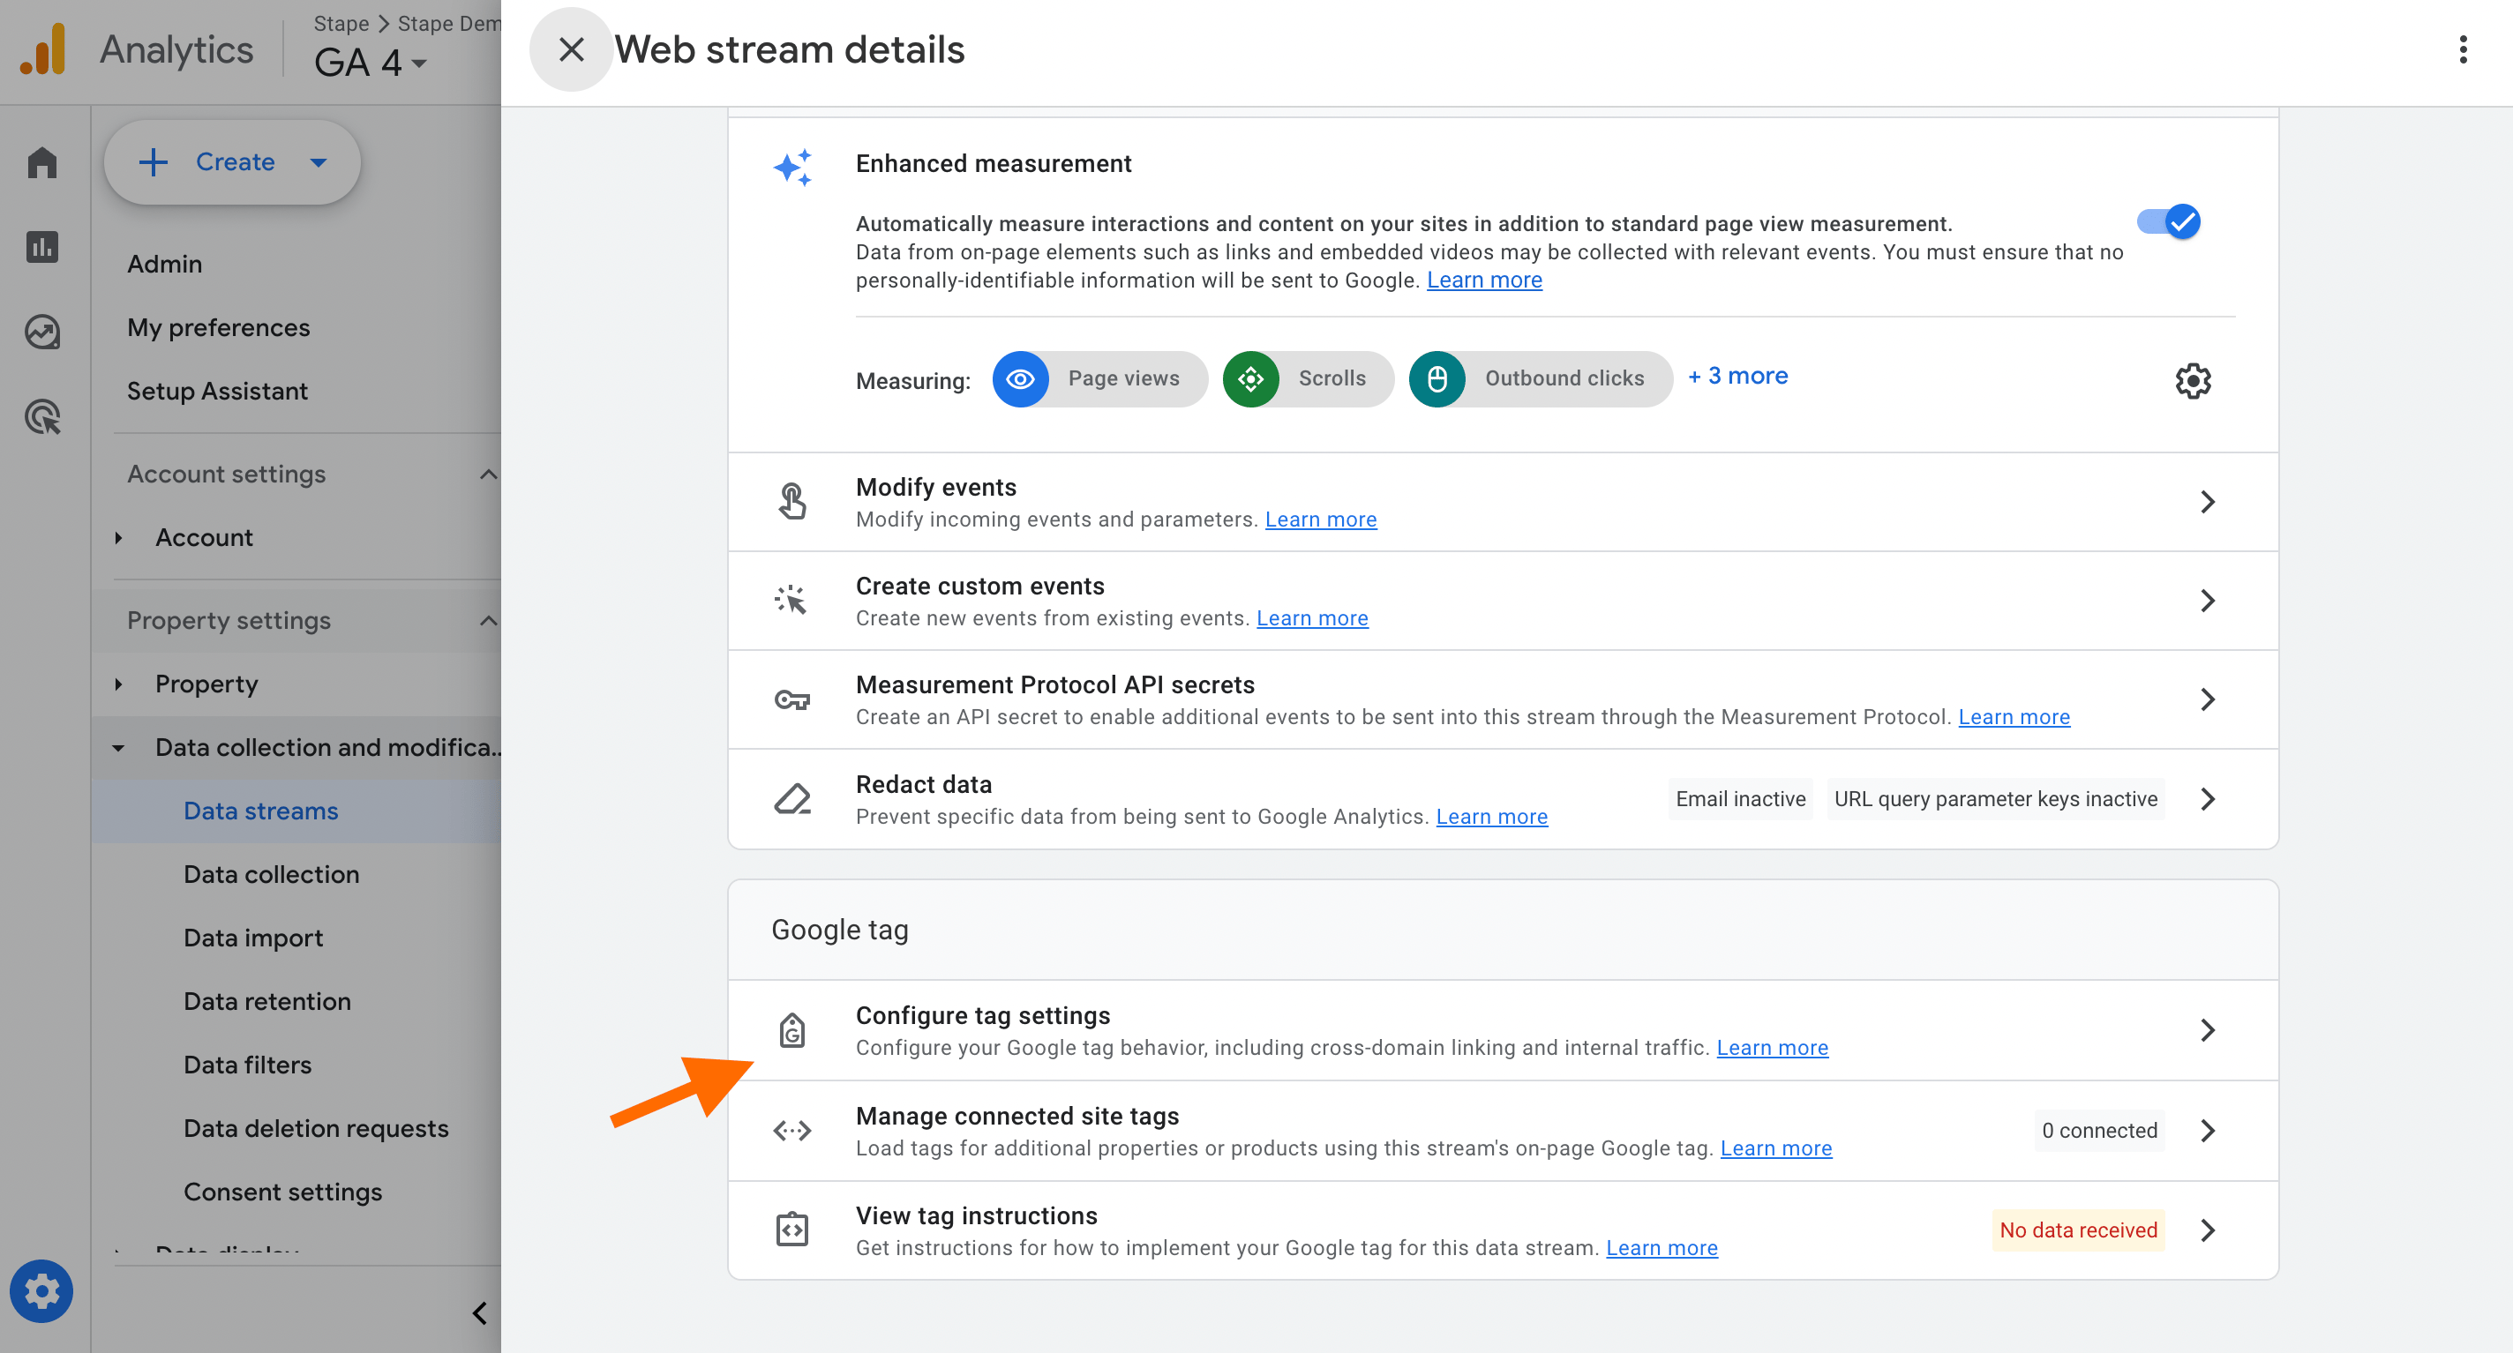Open the Advertising icon in left rail

[x=42, y=416]
